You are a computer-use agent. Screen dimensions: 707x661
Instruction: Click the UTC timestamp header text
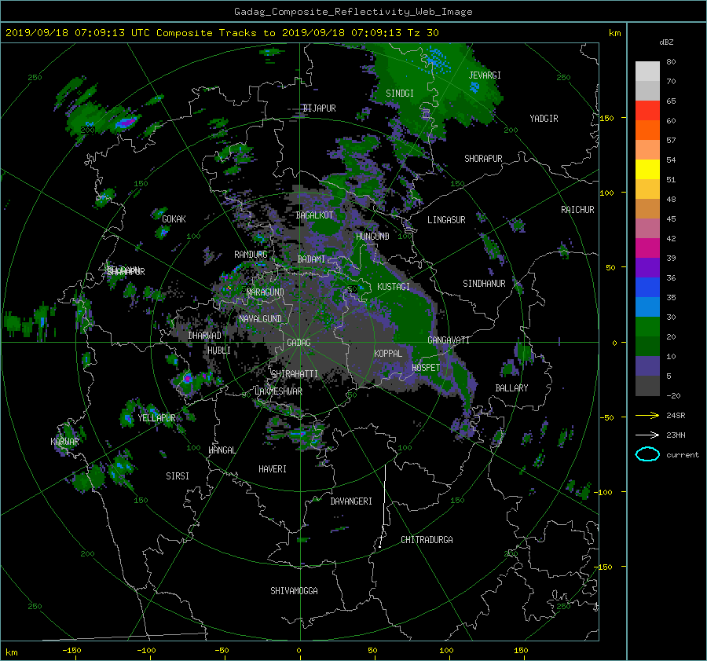click(222, 33)
